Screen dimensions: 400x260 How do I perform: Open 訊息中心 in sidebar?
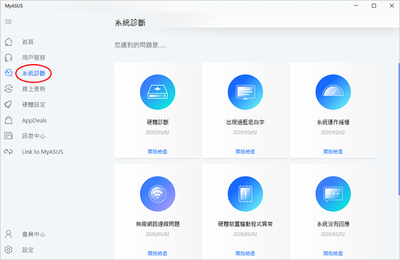click(x=34, y=136)
